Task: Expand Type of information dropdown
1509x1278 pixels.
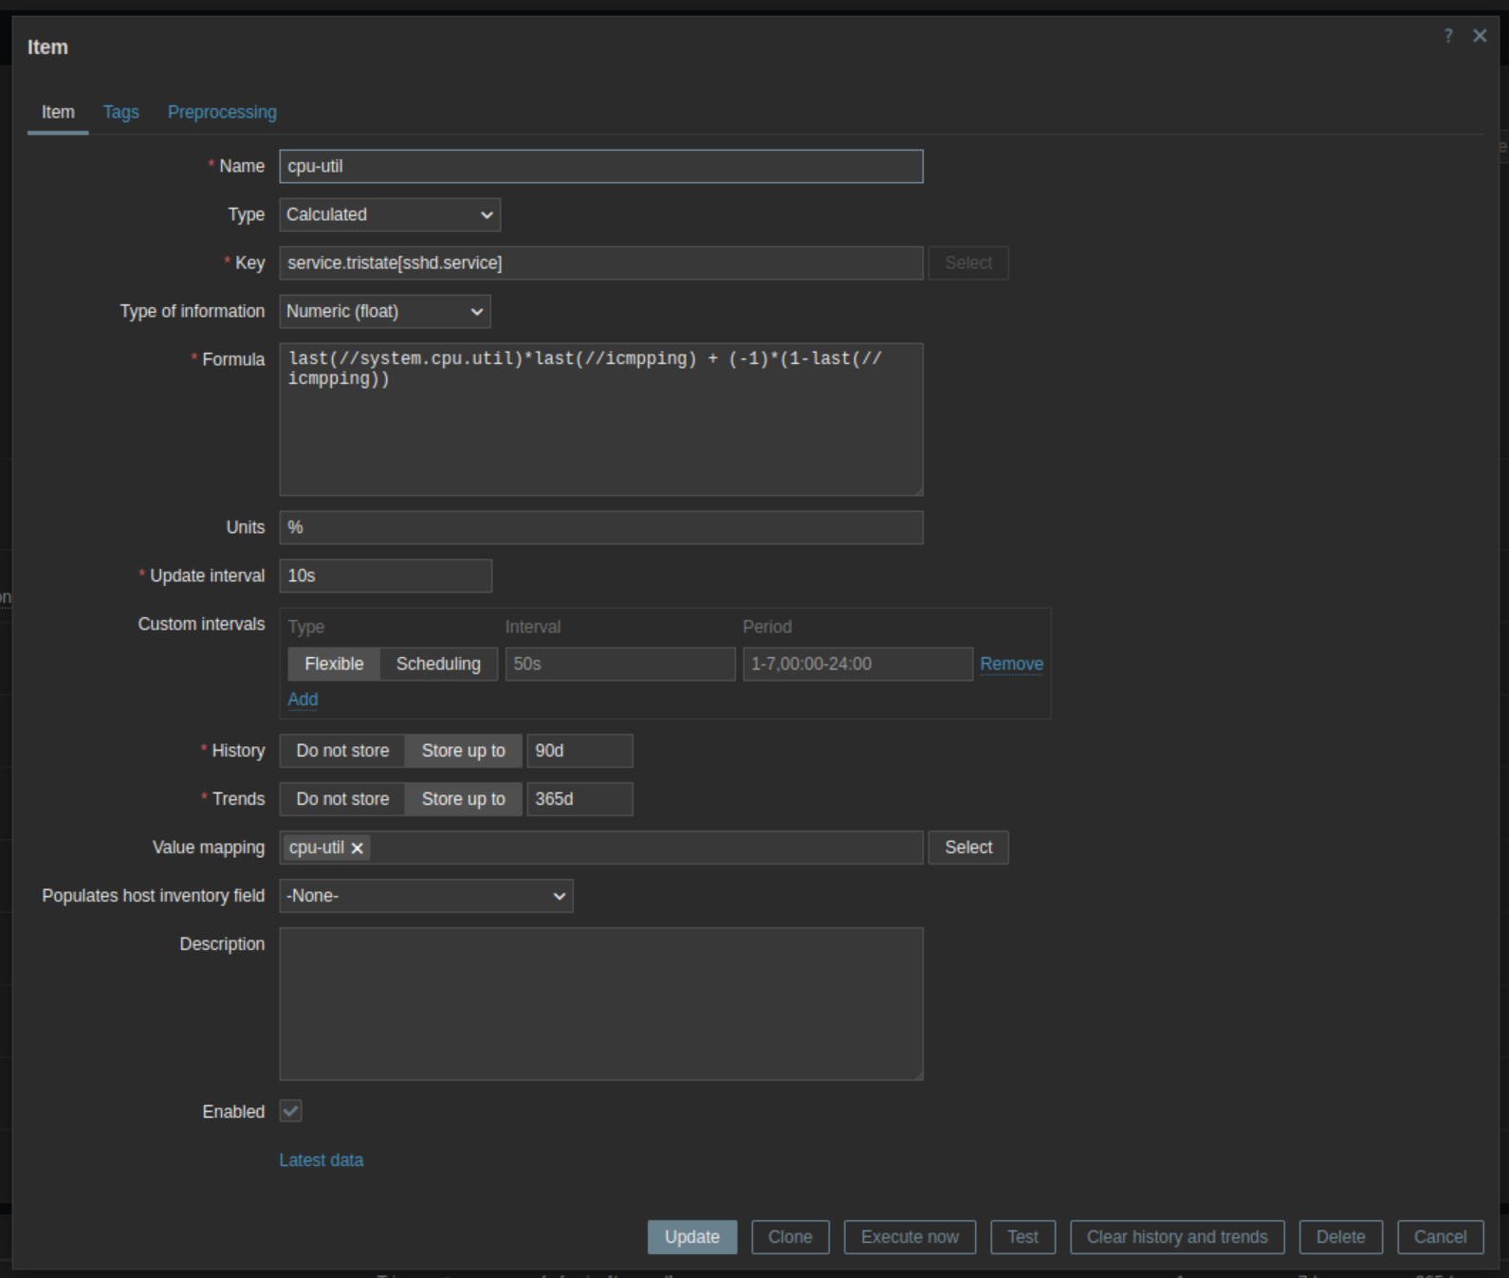Action: click(x=384, y=312)
